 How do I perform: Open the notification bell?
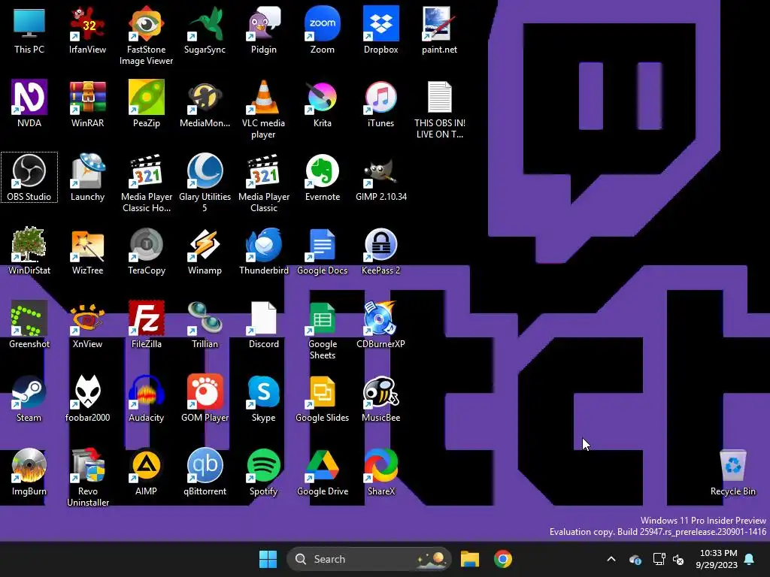click(750, 559)
